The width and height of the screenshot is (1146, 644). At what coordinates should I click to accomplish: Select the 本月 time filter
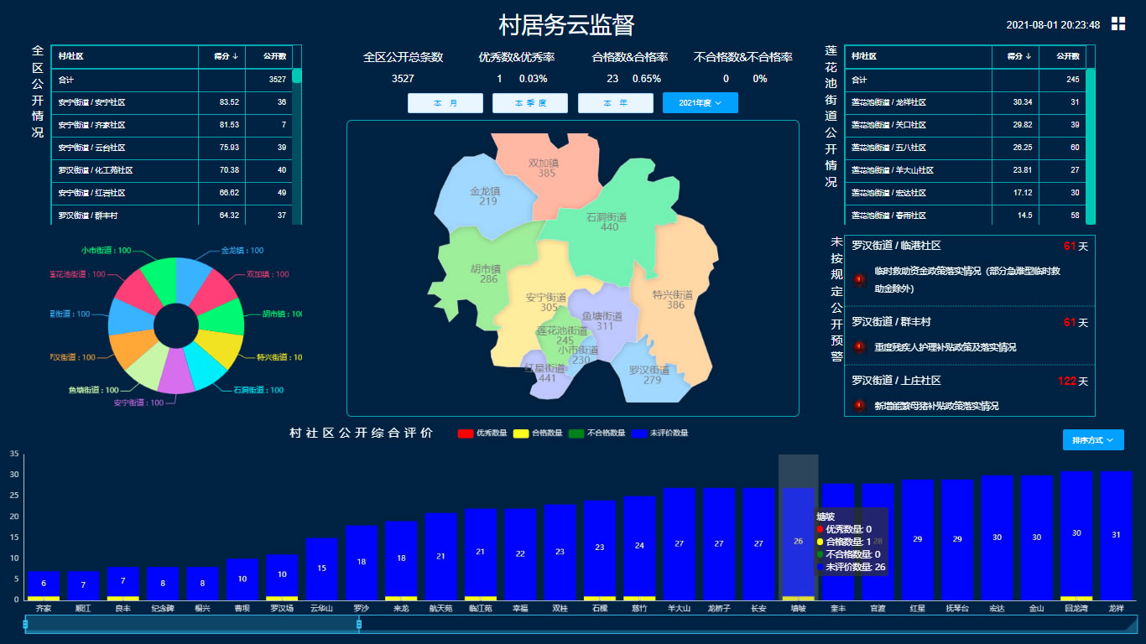[445, 103]
